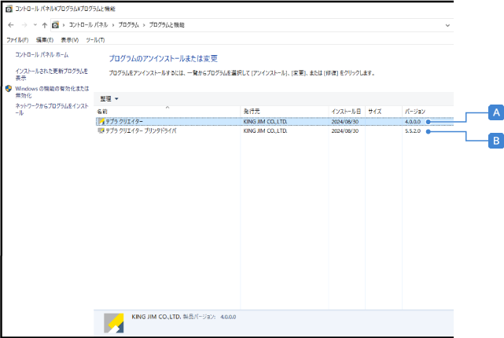Click the Windows features shield icon

9,89
